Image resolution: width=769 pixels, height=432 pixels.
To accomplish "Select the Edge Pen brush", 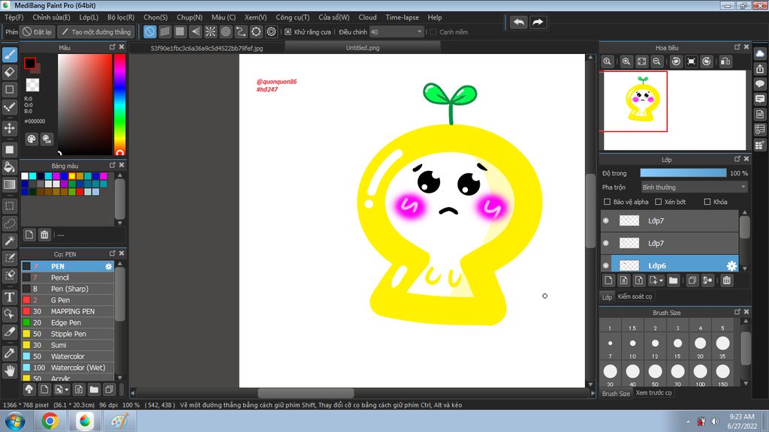I will pyautogui.click(x=68, y=322).
